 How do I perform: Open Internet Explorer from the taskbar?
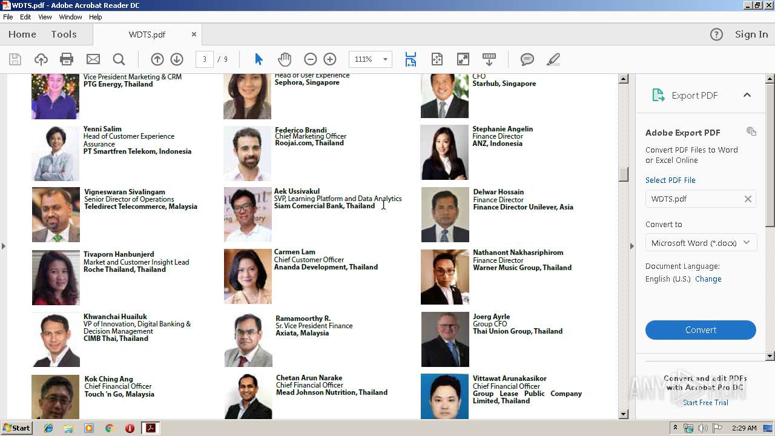pos(48,428)
